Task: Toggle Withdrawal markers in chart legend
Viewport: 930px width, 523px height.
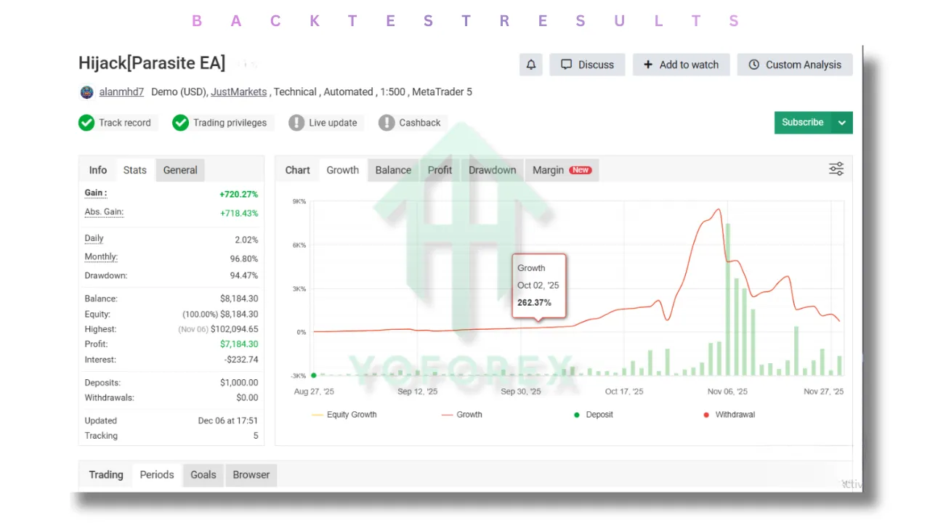Action: coord(729,415)
